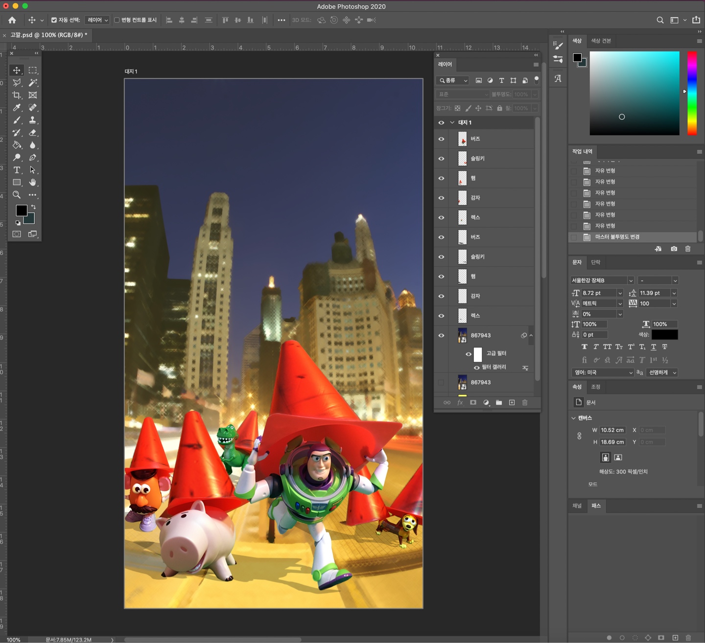This screenshot has height=643, width=705.
Task: Toggle Quick Mask mode icon
Action: pyautogui.click(x=17, y=234)
